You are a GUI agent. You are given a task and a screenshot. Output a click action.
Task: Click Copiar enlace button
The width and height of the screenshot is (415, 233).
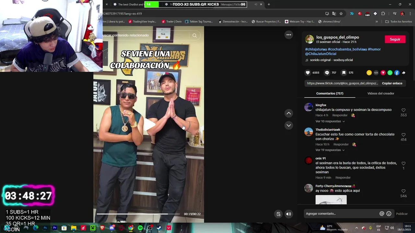[x=392, y=83]
